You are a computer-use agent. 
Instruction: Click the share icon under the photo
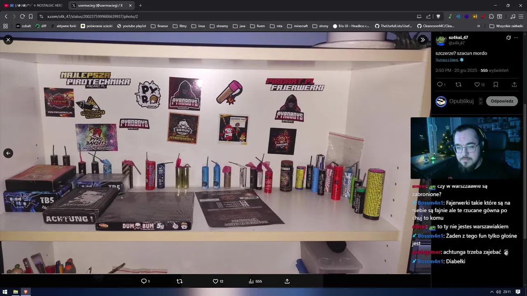(287, 281)
